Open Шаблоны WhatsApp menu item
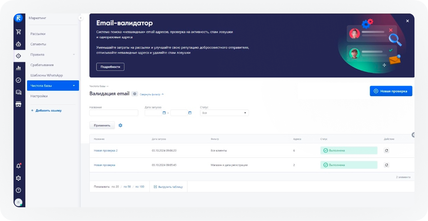Viewport: 428px width, 221px height. [47, 75]
